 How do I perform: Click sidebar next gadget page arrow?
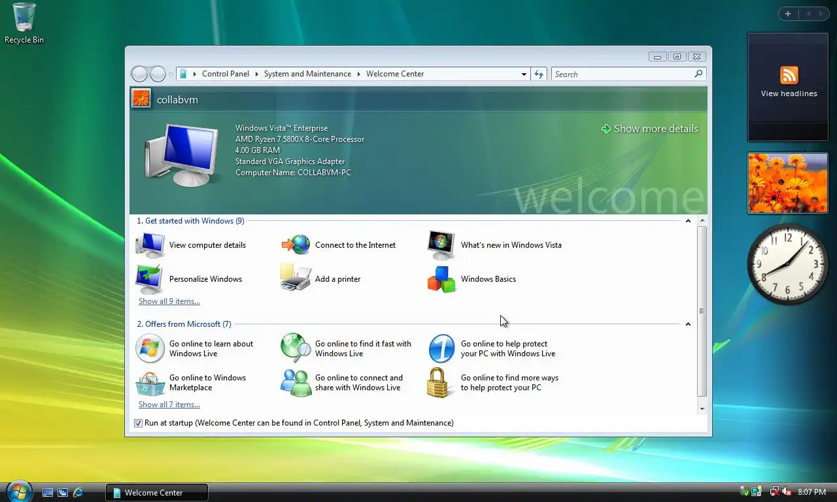coord(820,14)
